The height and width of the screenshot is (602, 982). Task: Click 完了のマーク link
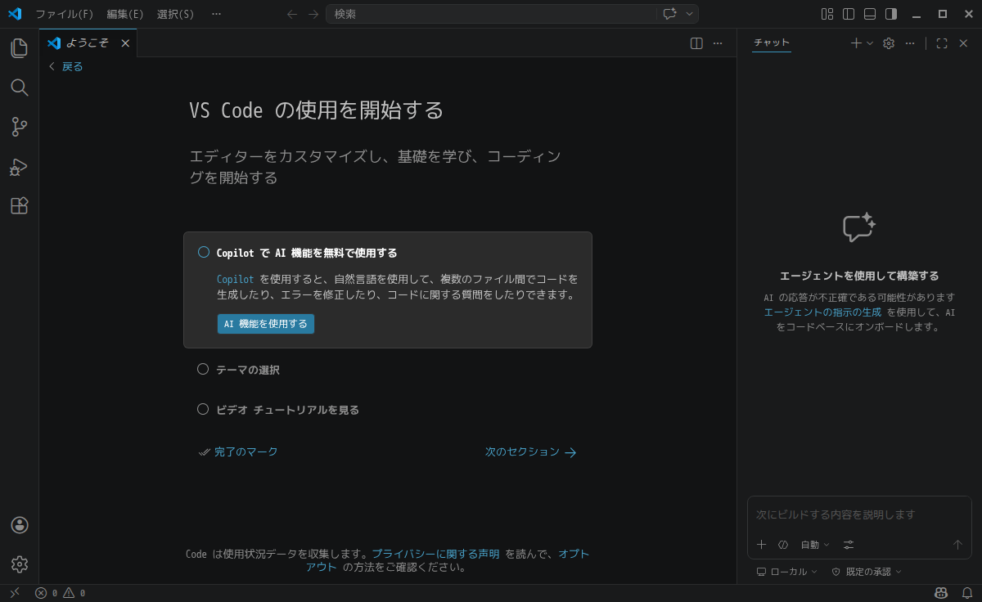coord(238,451)
